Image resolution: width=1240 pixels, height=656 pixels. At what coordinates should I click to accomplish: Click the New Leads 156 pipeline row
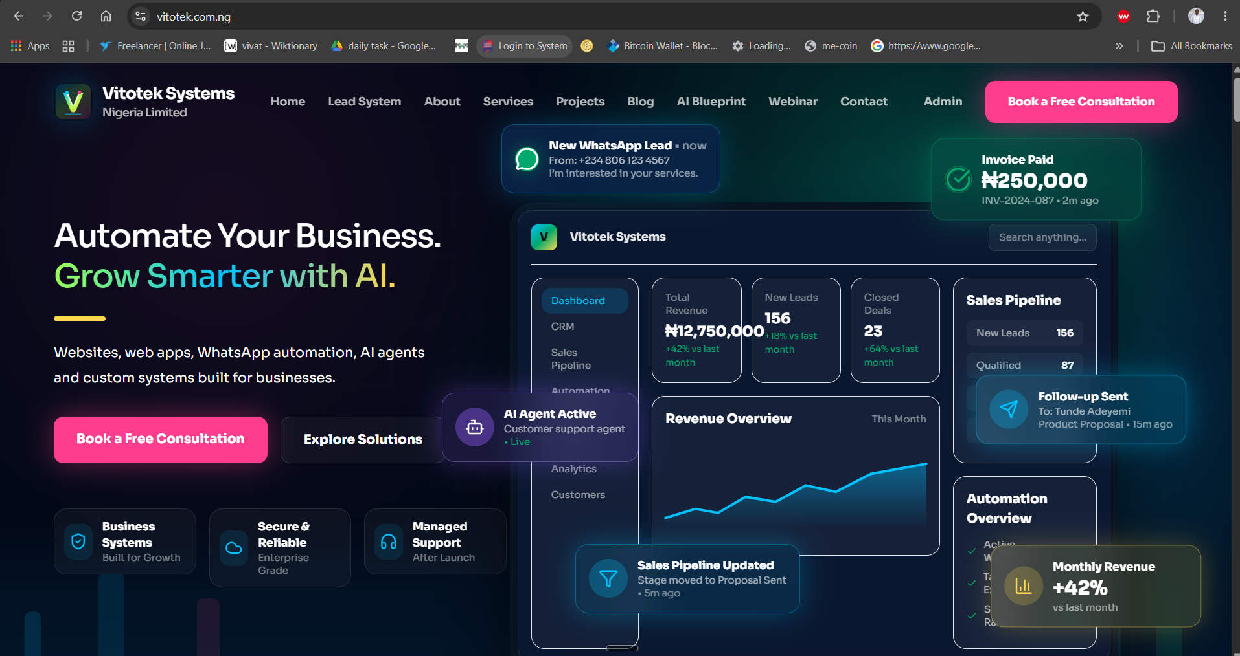(x=1025, y=333)
